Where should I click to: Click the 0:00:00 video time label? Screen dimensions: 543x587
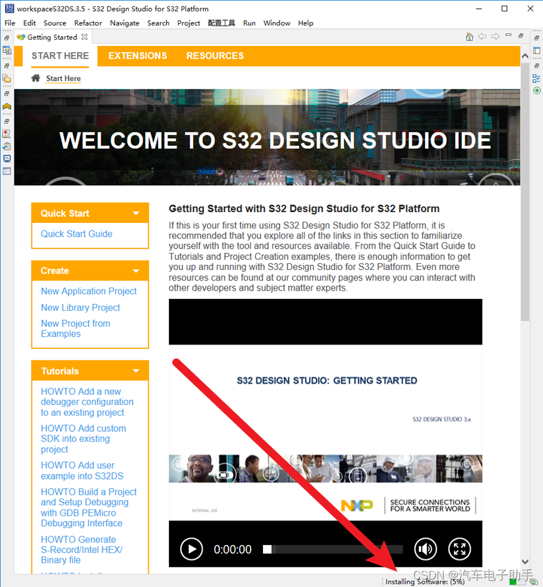pos(233,549)
